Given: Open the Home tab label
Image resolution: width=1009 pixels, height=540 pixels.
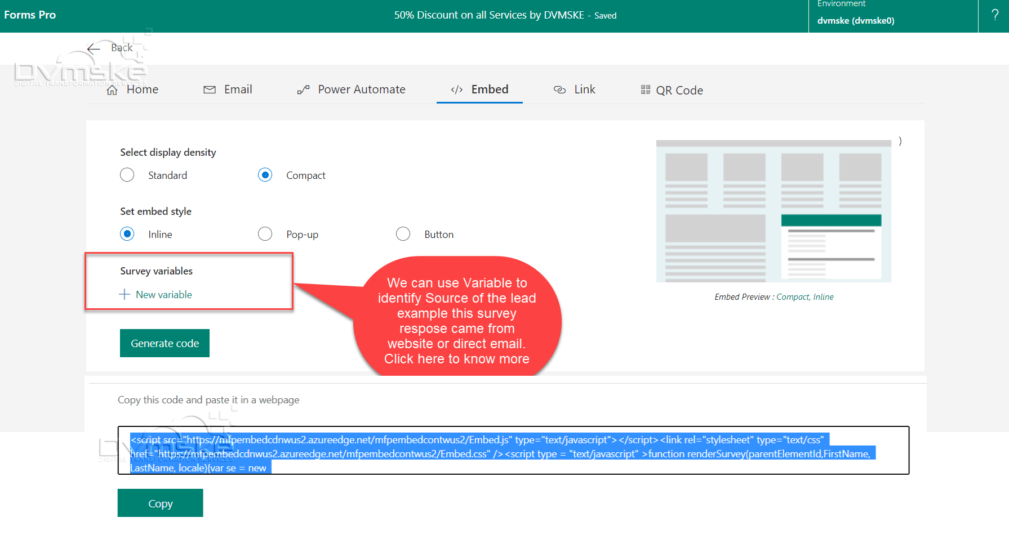Looking at the screenshot, I should 143,89.
